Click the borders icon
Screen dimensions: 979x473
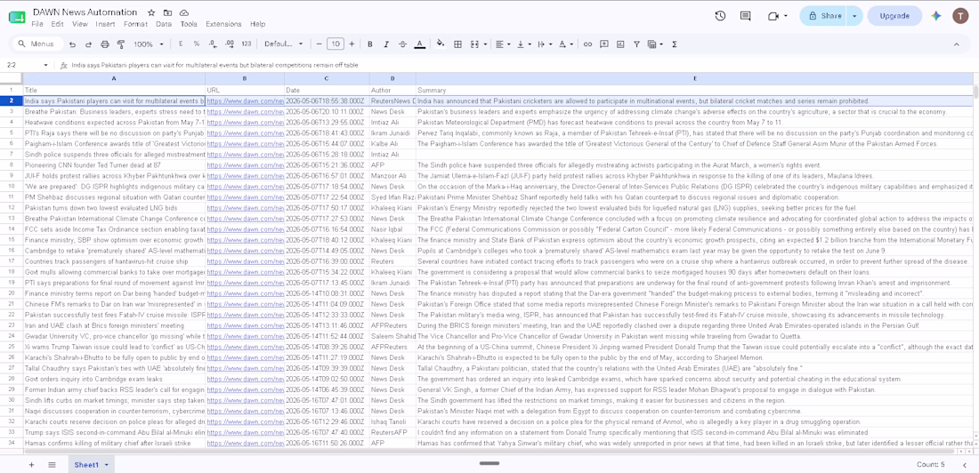[457, 44]
